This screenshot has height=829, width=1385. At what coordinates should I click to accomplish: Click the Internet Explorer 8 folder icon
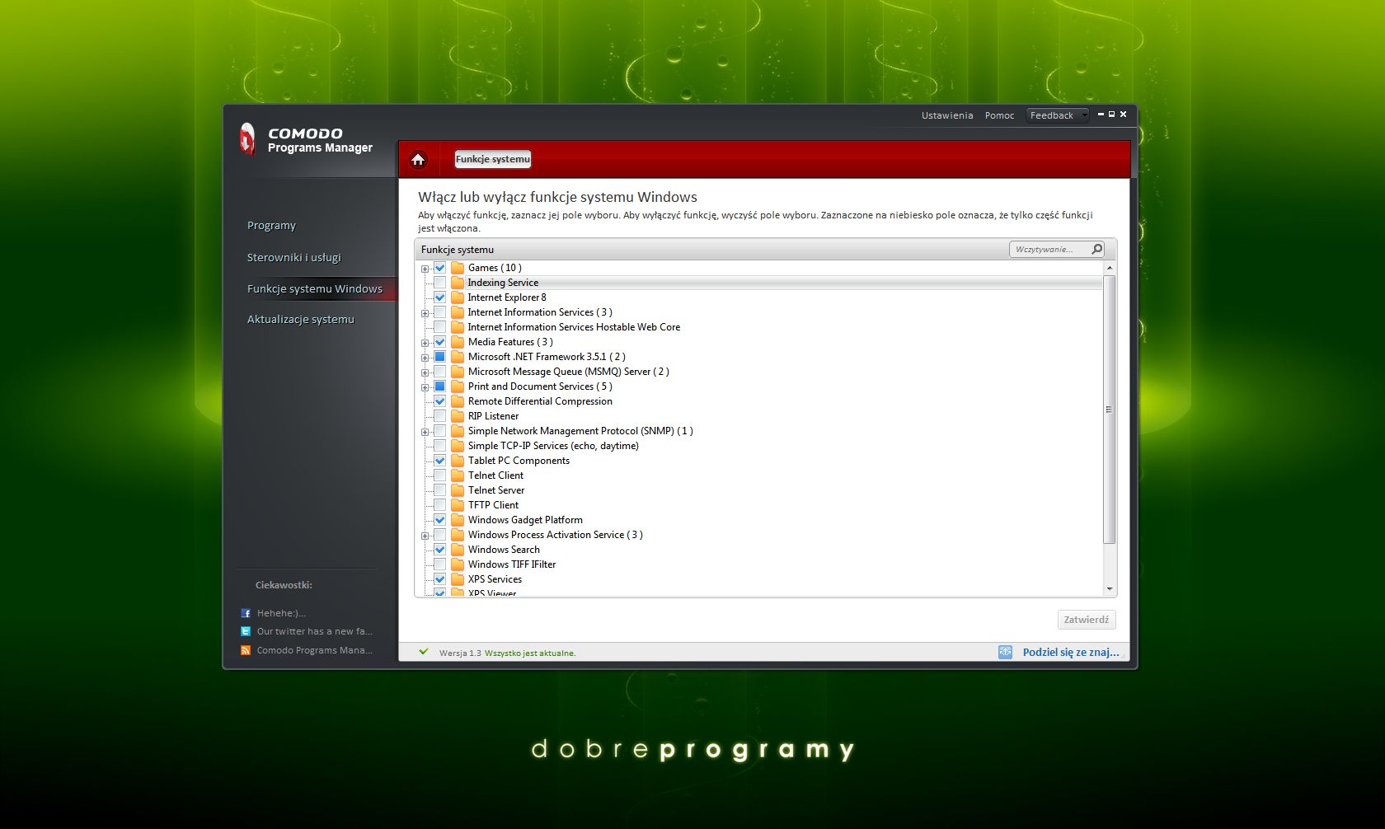[458, 297]
